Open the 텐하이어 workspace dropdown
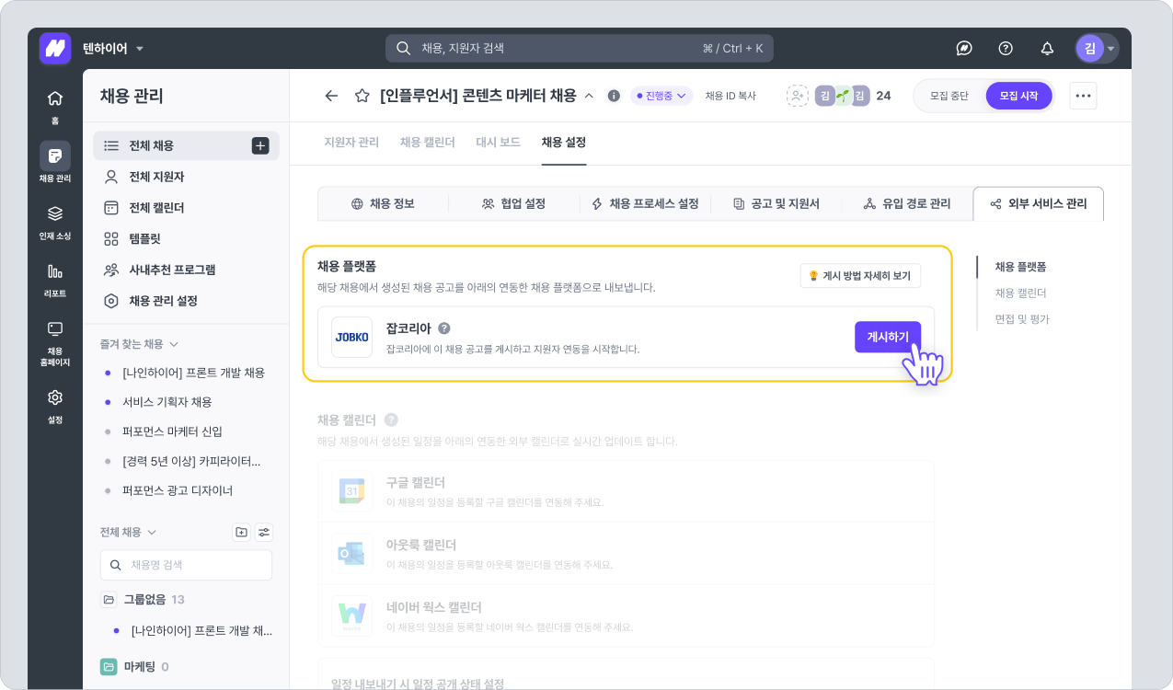Screen dimensions: 1173x690 (x=113, y=48)
